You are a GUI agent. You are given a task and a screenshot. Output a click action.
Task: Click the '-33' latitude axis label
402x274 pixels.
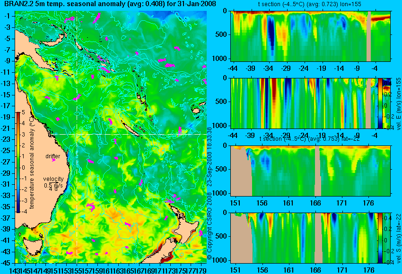[x=7, y=196]
